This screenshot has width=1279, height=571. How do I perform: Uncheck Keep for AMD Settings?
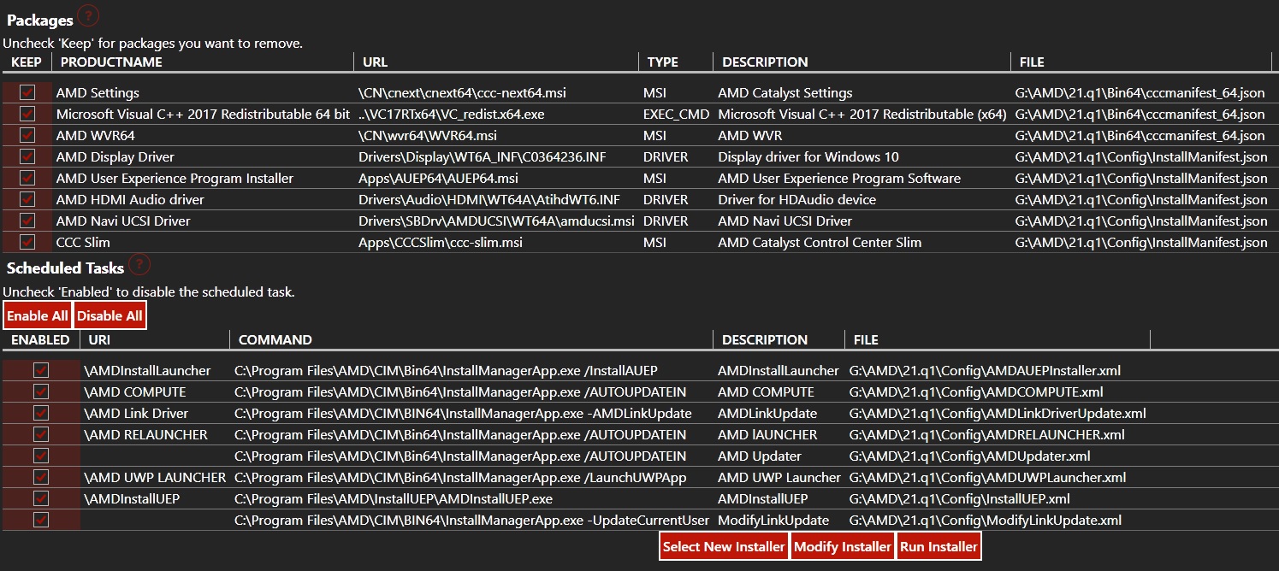coord(27,92)
